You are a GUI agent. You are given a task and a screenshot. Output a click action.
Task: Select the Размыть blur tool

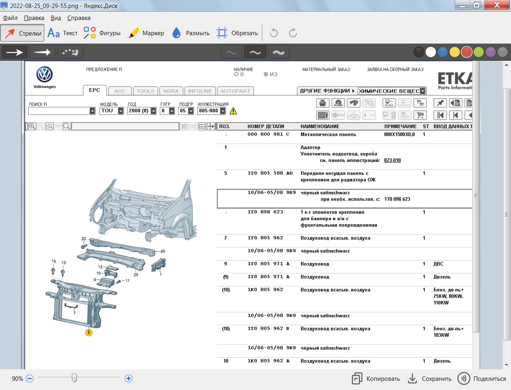point(191,33)
